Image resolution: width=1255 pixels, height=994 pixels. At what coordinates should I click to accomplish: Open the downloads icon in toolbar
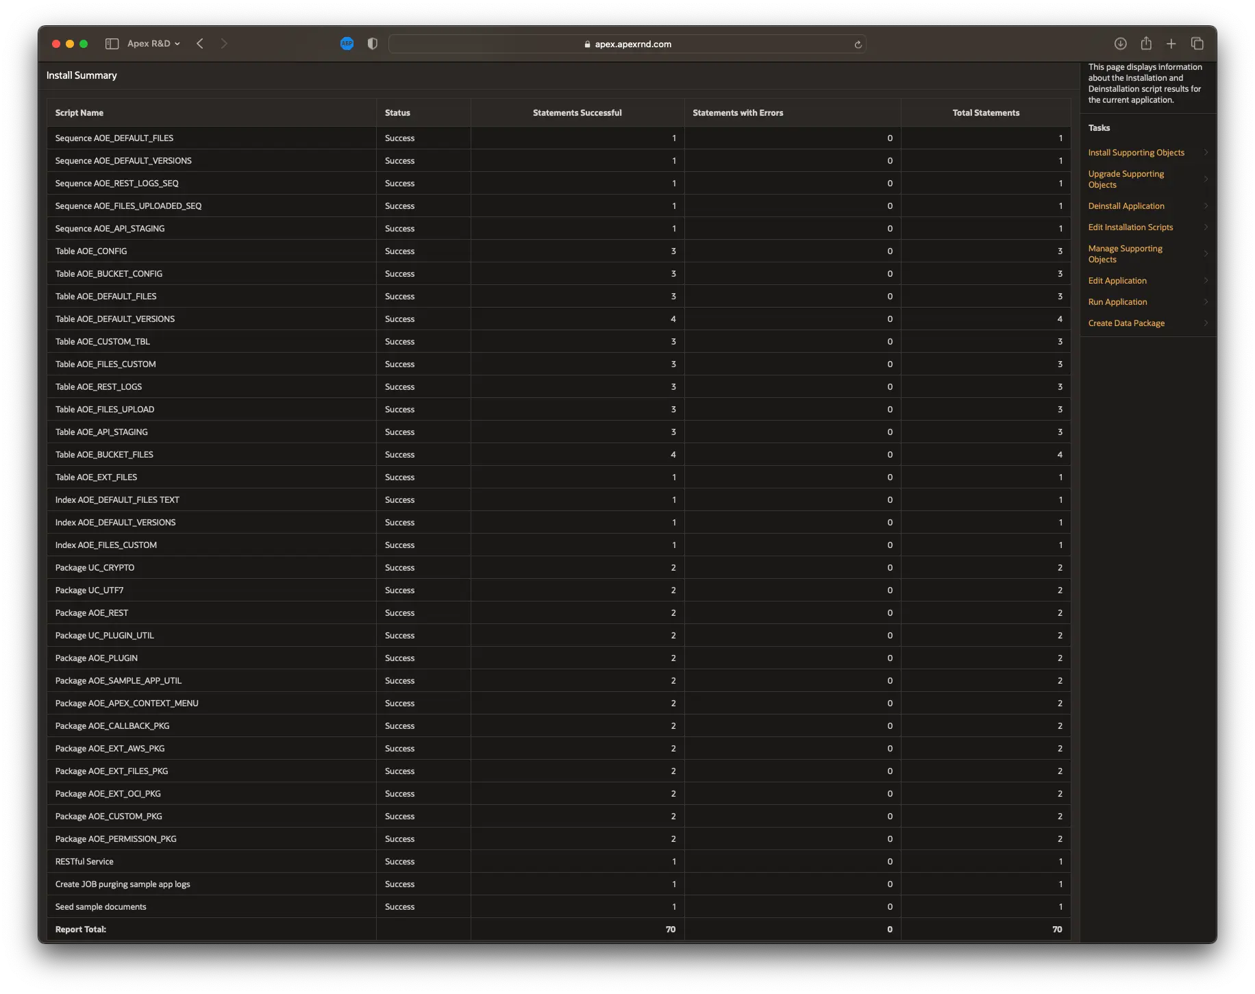tap(1121, 44)
